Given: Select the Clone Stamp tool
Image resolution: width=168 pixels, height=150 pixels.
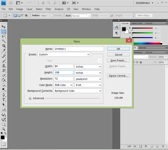Looking at the screenshot, I should point(4,65).
